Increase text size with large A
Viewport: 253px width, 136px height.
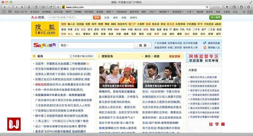tap(22, 7)
